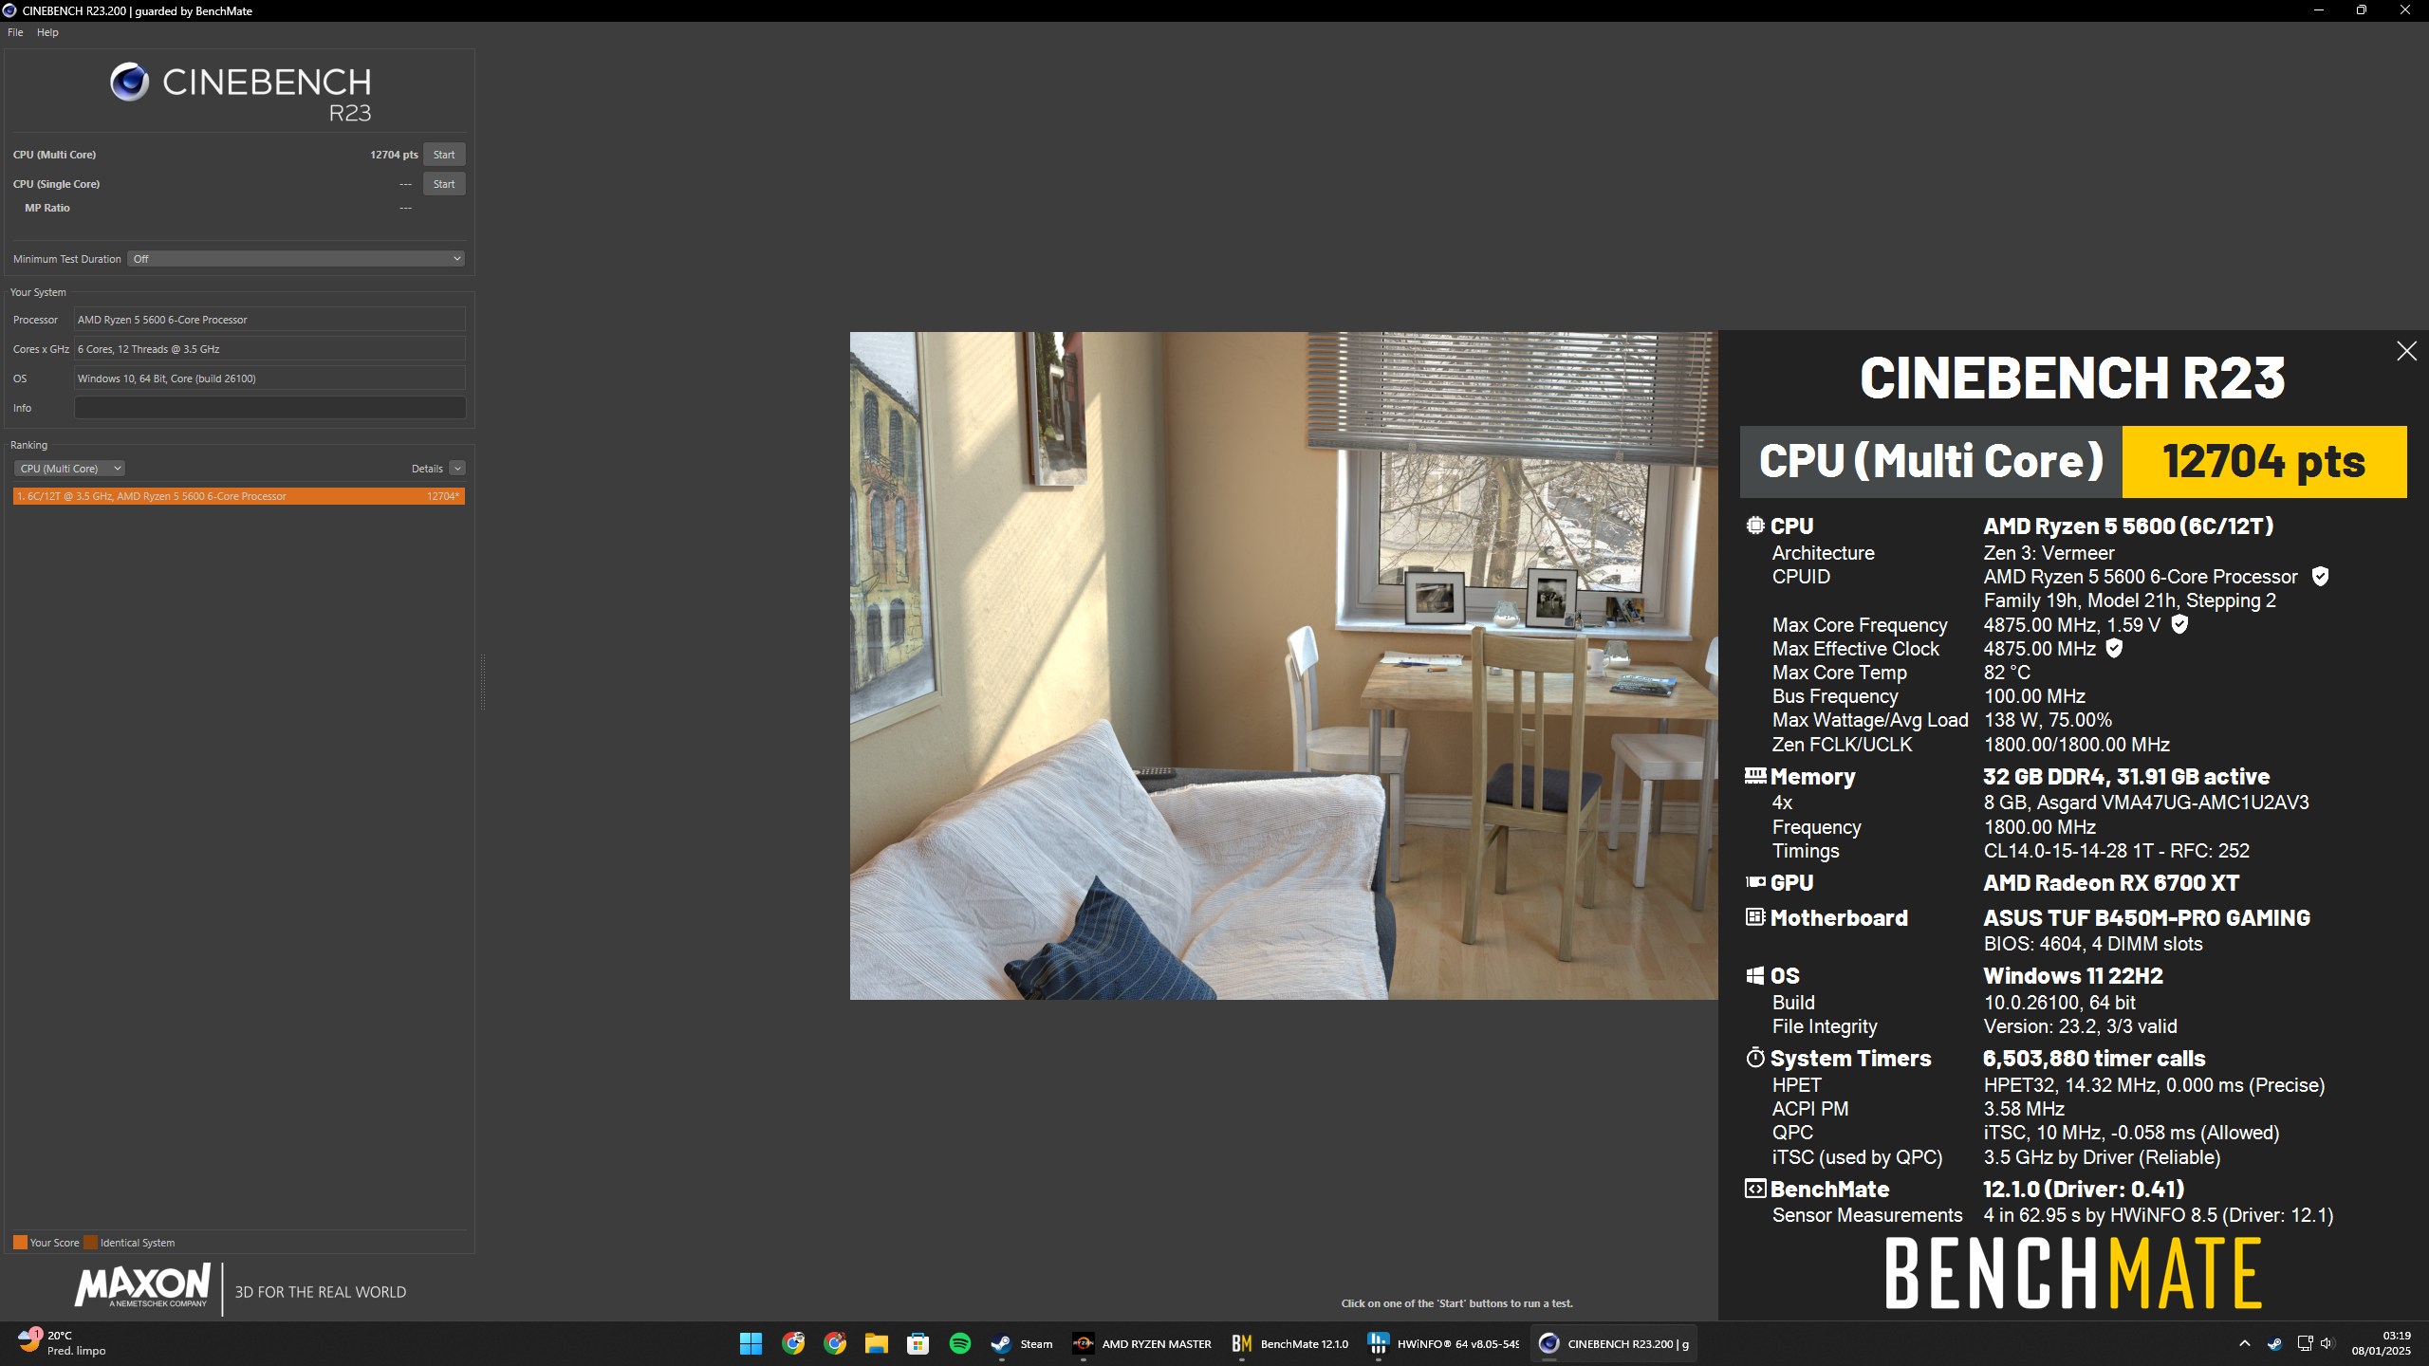Open the Minimum Test Duration dropdown
The width and height of the screenshot is (2429, 1366).
(x=296, y=259)
